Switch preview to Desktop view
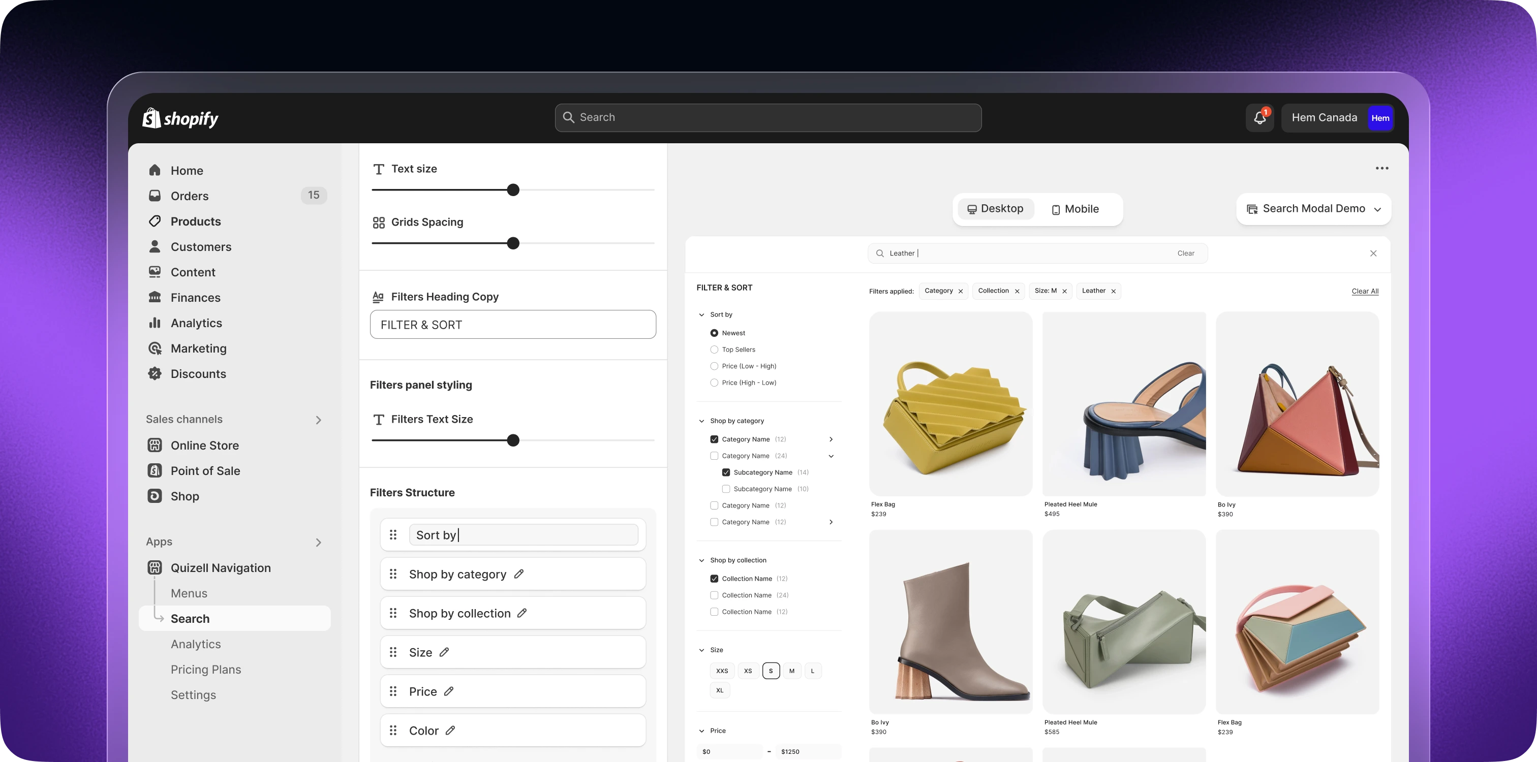The image size is (1537, 762). (x=995, y=209)
